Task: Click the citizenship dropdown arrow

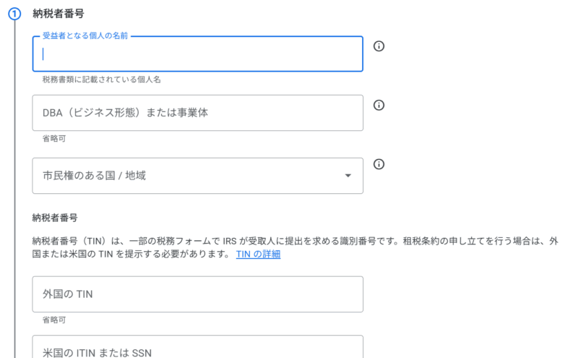Action: click(x=348, y=176)
